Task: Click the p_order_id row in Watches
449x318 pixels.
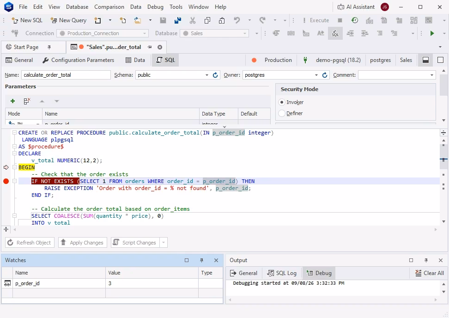Action: pyautogui.click(x=112, y=283)
